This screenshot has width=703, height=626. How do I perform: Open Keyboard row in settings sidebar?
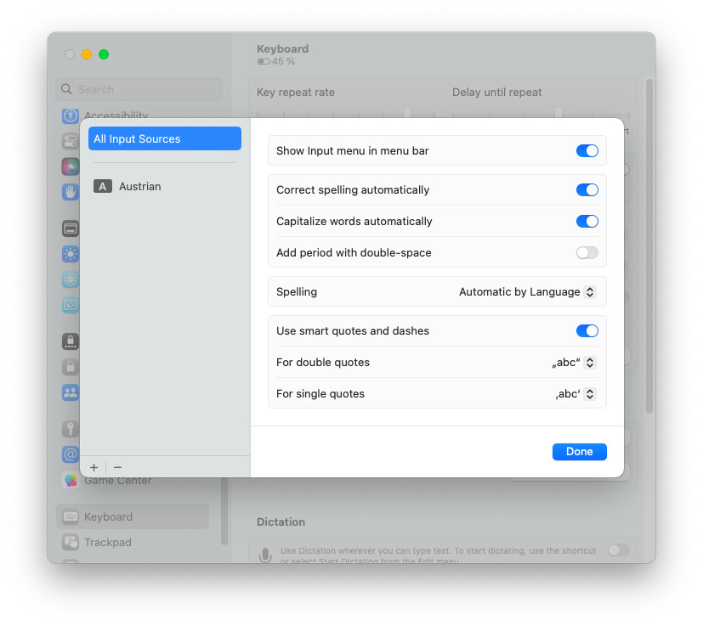point(133,516)
